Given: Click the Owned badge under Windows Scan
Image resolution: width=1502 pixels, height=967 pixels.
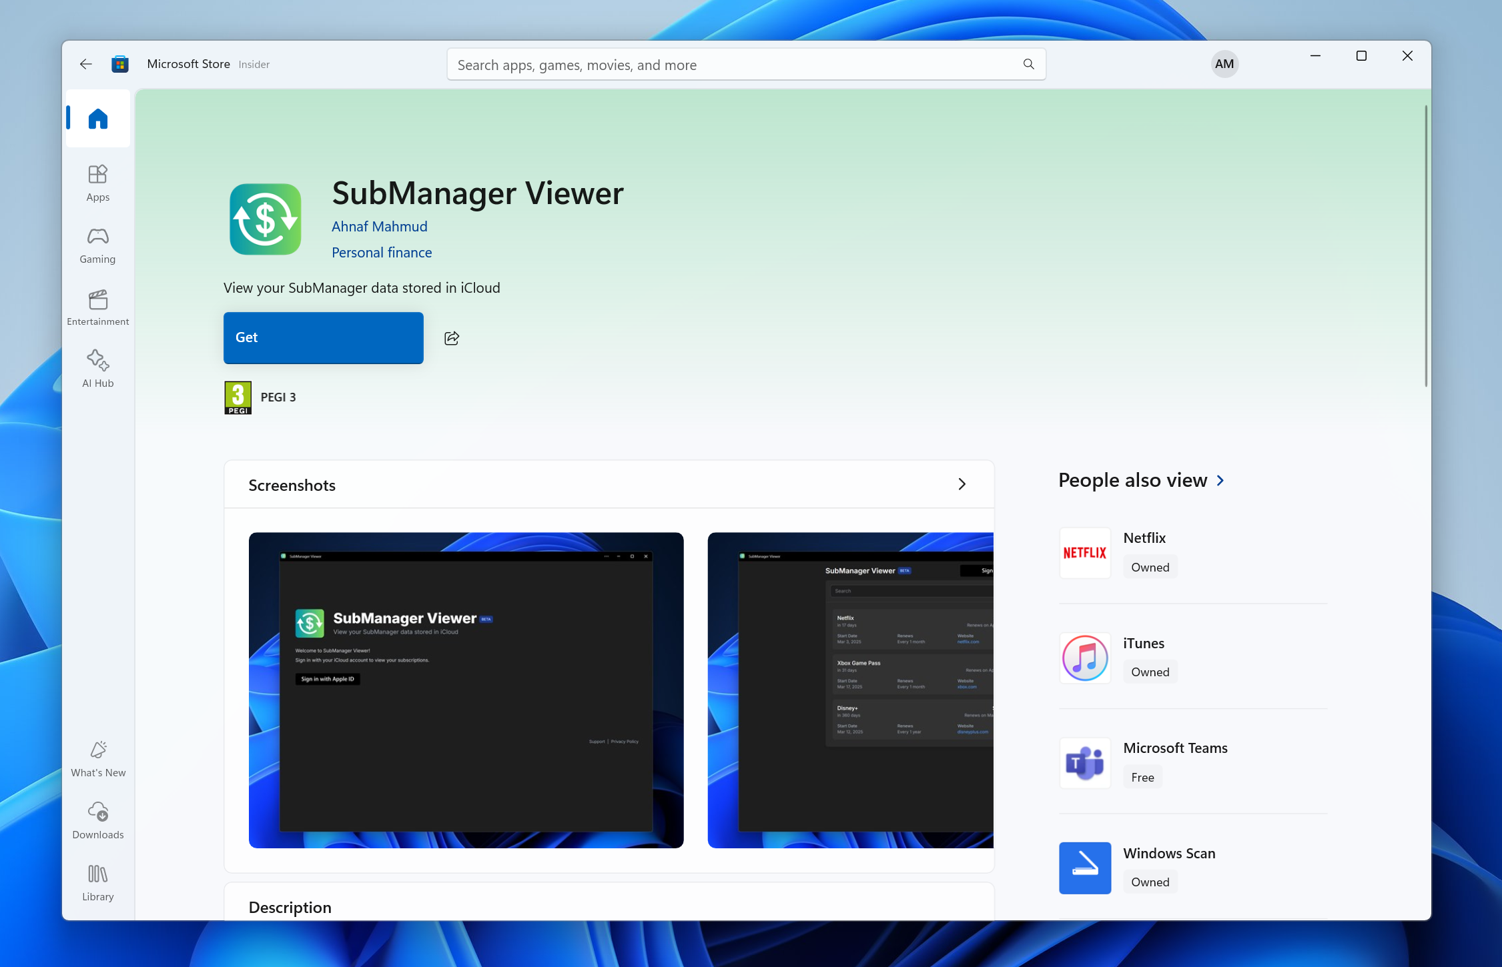Looking at the screenshot, I should click(x=1150, y=882).
